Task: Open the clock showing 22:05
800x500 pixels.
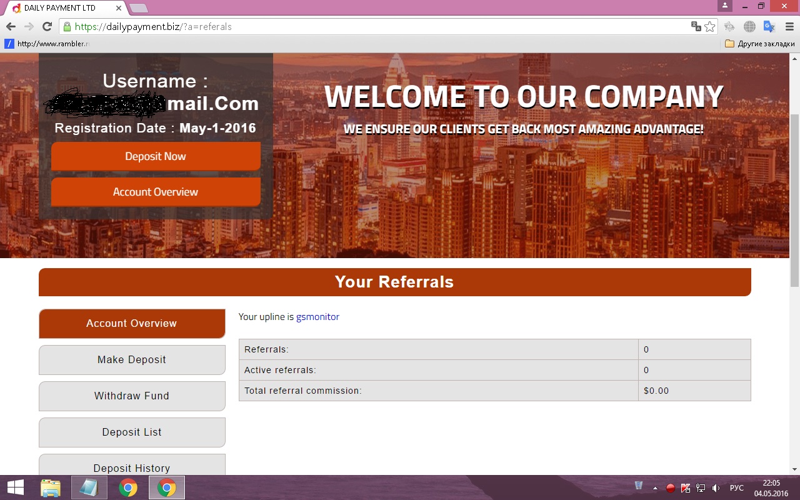Action: pos(771,487)
